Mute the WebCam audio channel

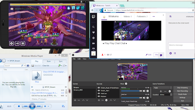coord(144,98)
